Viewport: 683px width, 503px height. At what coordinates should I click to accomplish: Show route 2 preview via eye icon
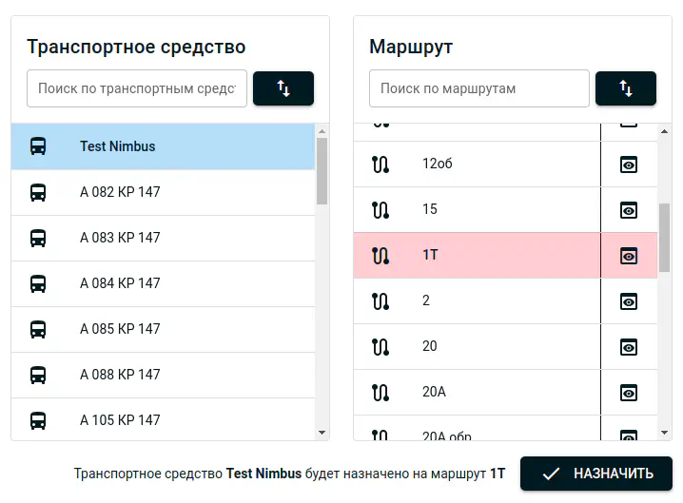tap(628, 301)
